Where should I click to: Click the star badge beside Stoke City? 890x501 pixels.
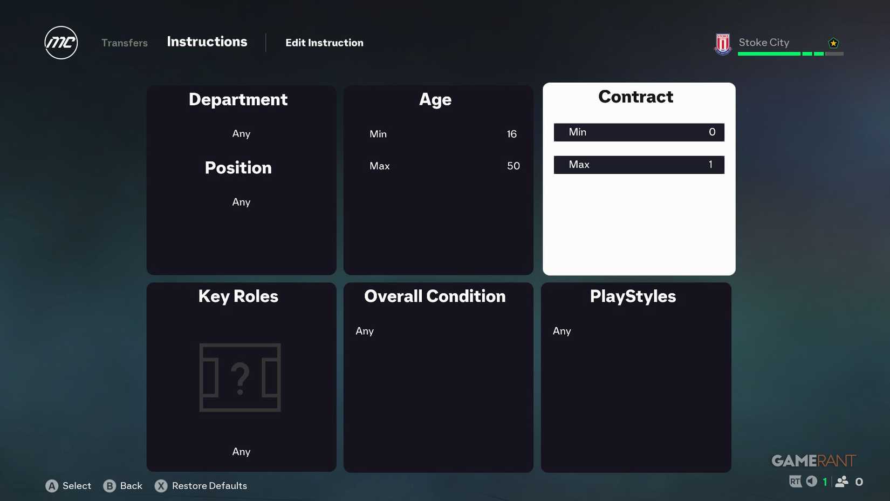coord(834,41)
